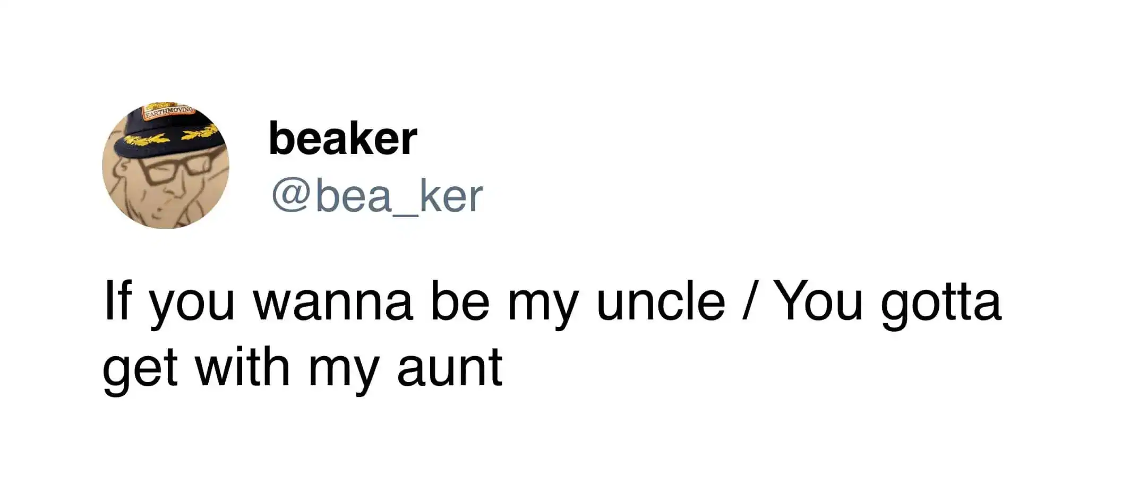This screenshot has height=502, width=1147.
Task: Click the @ symbol in the handle
Action: (290, 196)
